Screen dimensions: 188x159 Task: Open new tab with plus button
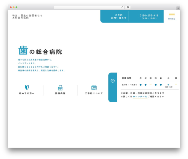click(x=178, y=8)
